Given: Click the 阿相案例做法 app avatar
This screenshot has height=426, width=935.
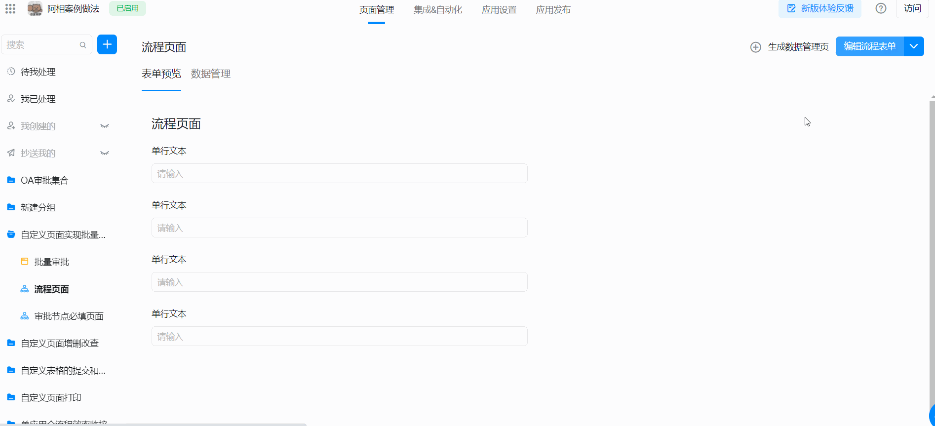Looking at the screenshot, I should (35, 8).
